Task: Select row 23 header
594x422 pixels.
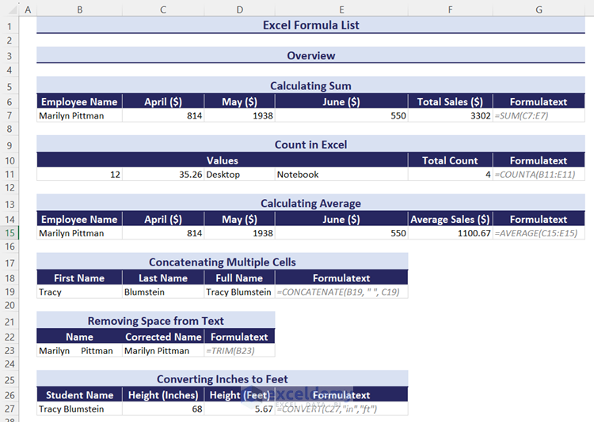Action: point(10,351)
